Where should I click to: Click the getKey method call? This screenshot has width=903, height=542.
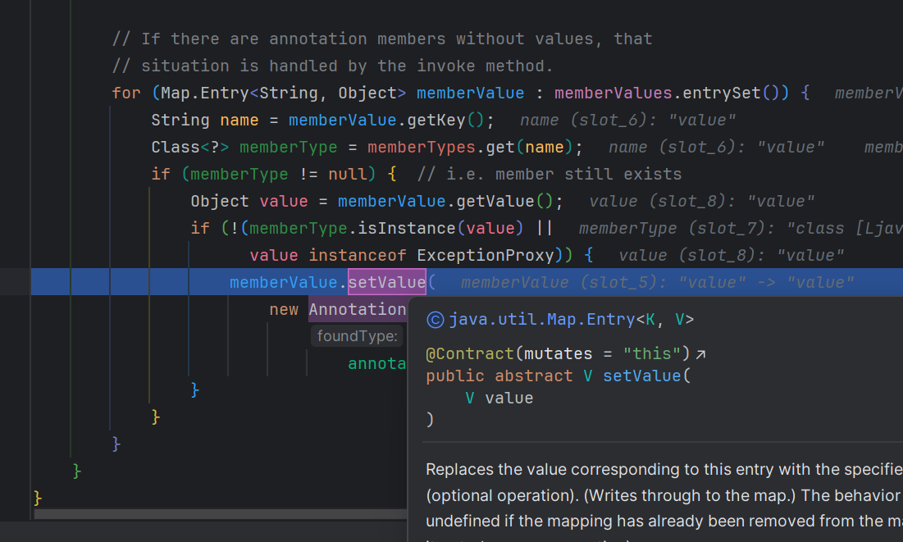click(436, 120)
